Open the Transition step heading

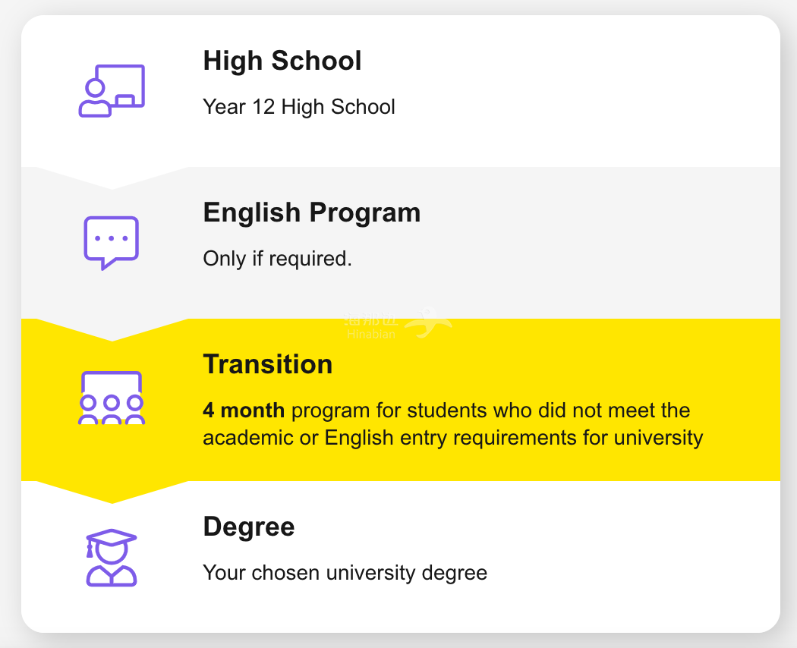tap(267, 364)
